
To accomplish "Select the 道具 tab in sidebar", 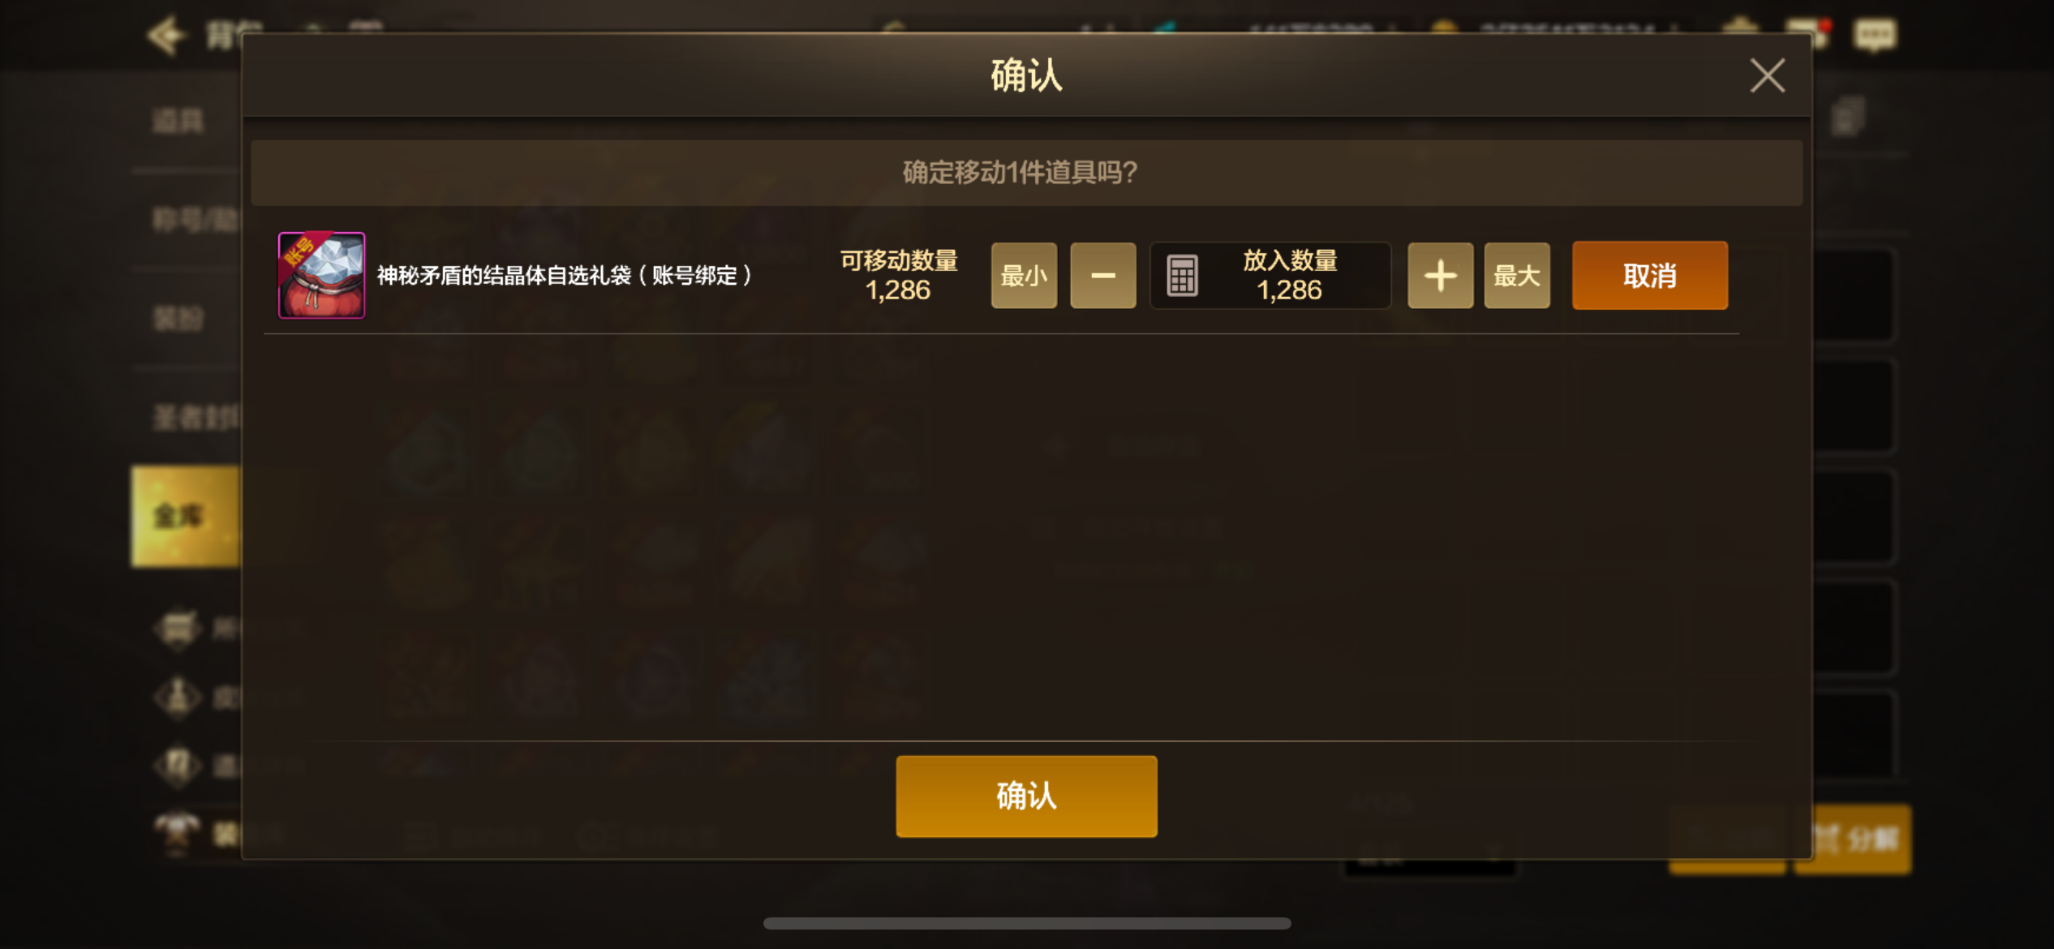I will tap(178, 121).
